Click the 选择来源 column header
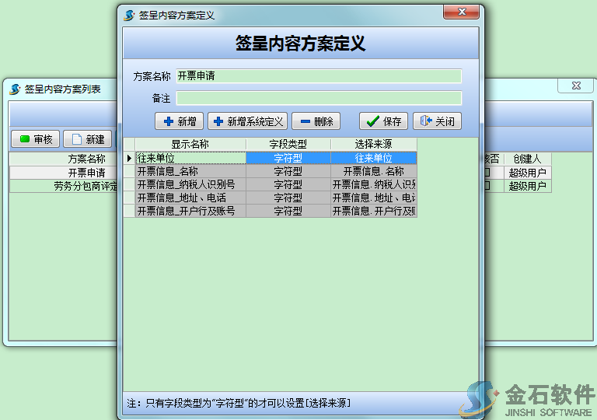The image size is (597, 420). tap(373, 145)
